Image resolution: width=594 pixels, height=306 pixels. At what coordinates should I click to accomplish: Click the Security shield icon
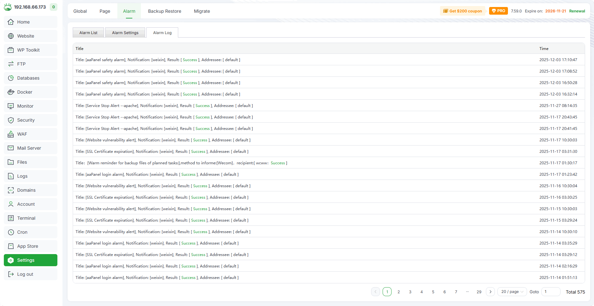pyautogui.click(x=11, y=120)
